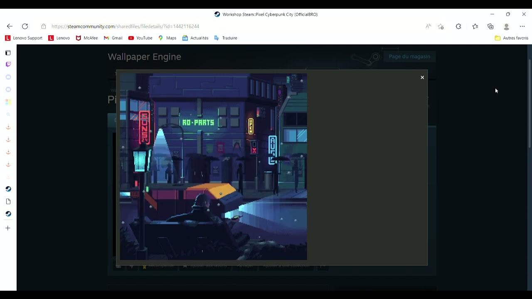This screenshot has width=532, height=299.
Task: Open the Read aloud feature
Action: (428, 26)
